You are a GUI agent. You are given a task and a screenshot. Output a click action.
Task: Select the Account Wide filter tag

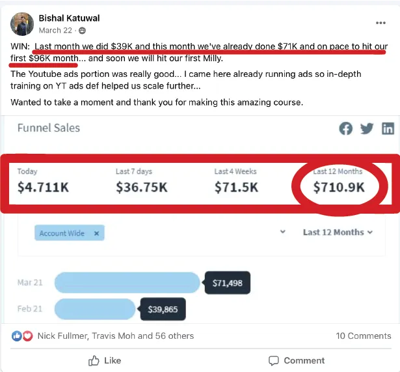click(61, 233)
